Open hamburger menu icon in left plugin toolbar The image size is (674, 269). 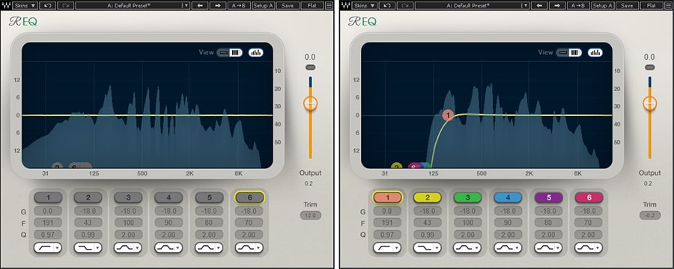point(329,5)
